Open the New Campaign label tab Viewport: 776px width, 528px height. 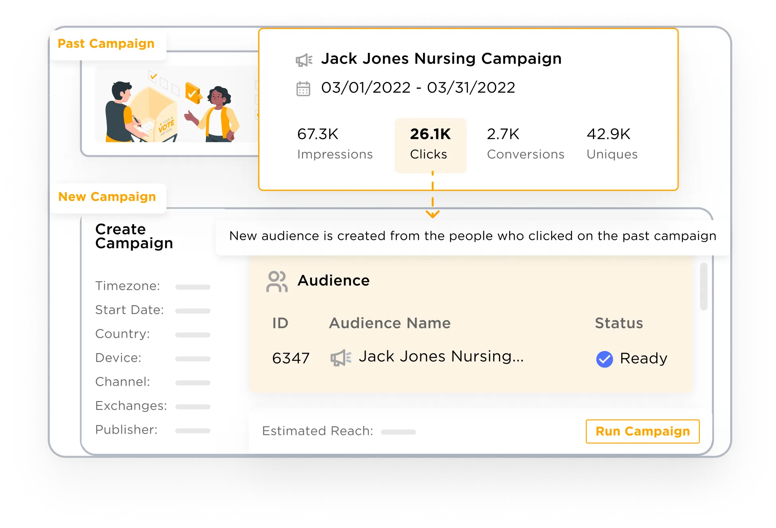tap(107, 197)
